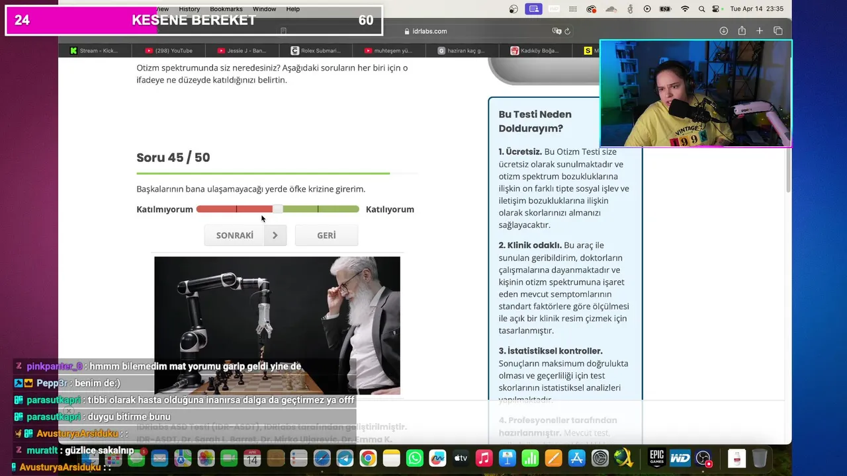Click the GERİ back button
Viewport: 847px width, 476px height.
click(326, 235)
